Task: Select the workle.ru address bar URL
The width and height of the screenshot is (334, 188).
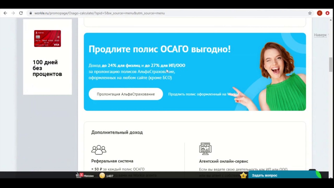Action: [x=99, y=13]
